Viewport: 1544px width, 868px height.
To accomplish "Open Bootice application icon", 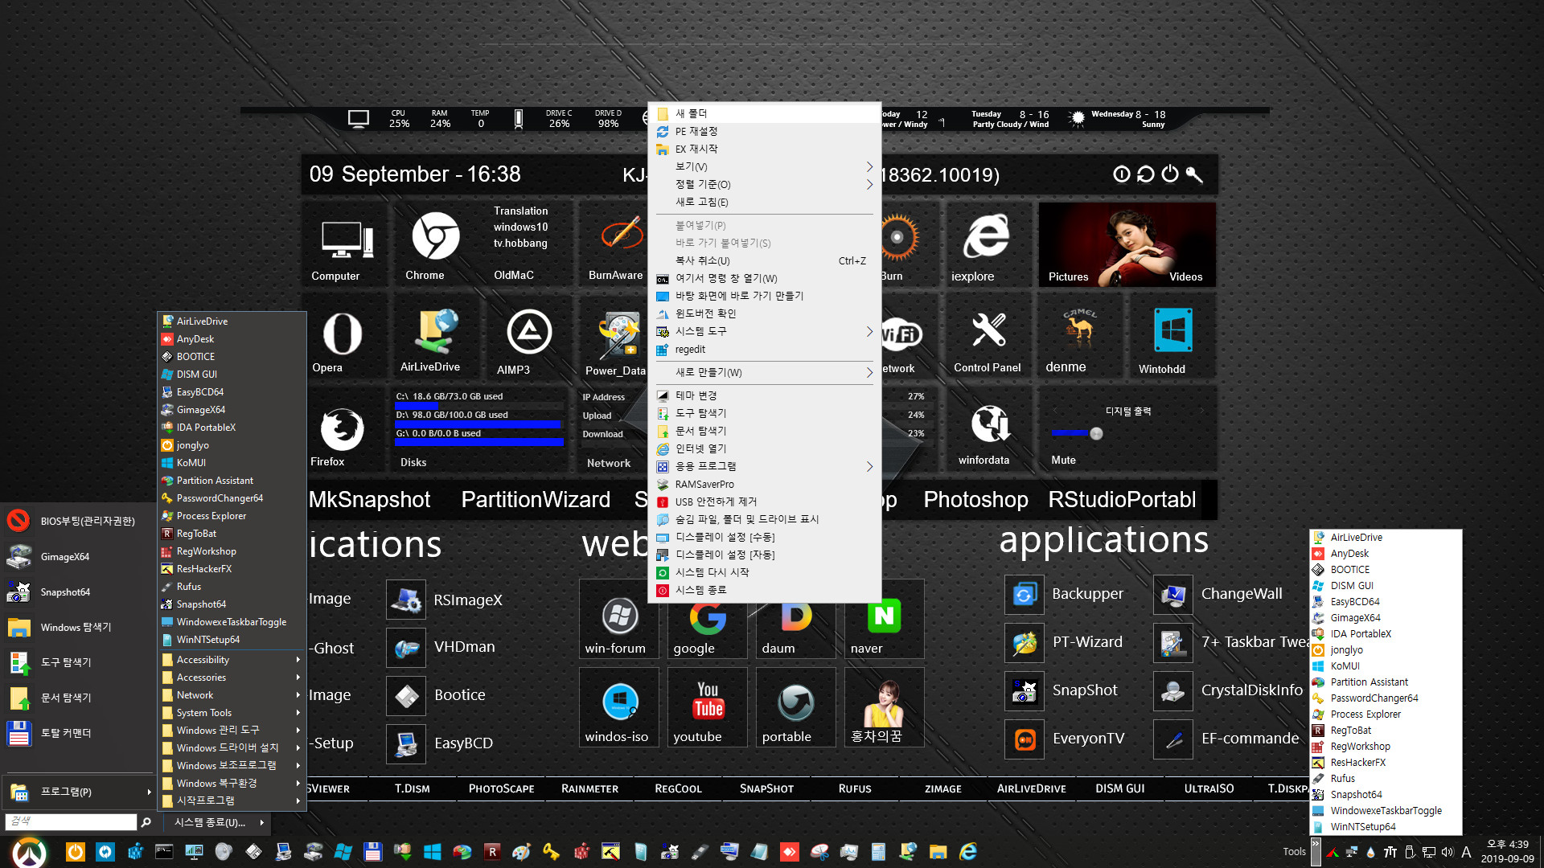I will coord(406,696).
